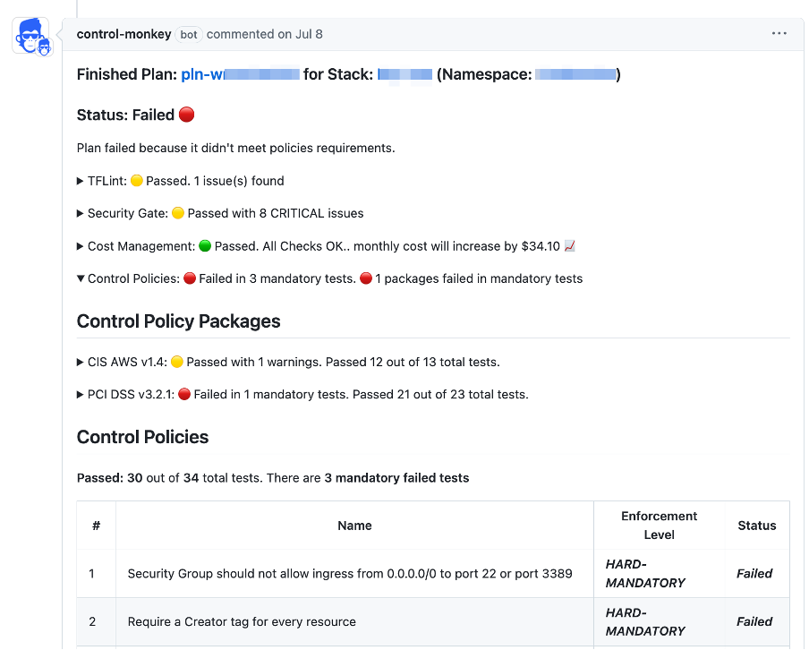809x650 pixels.
Task: Open the 'commented on Jul 8' timestamp link
Action: [265, 34]
